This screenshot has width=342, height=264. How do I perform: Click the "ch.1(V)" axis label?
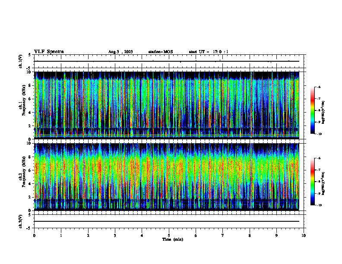(x=21, y=61)
